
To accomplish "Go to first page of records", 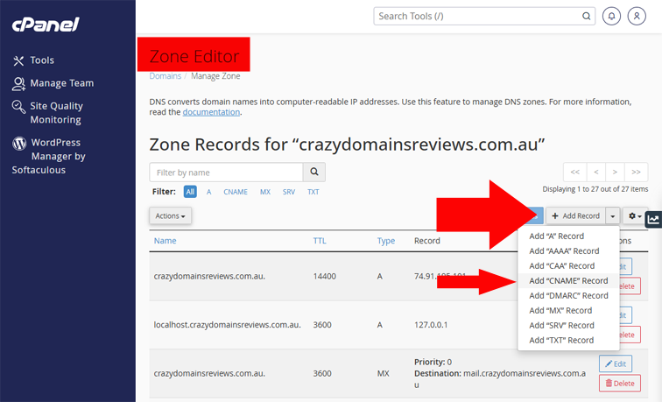I will [574, 172].
